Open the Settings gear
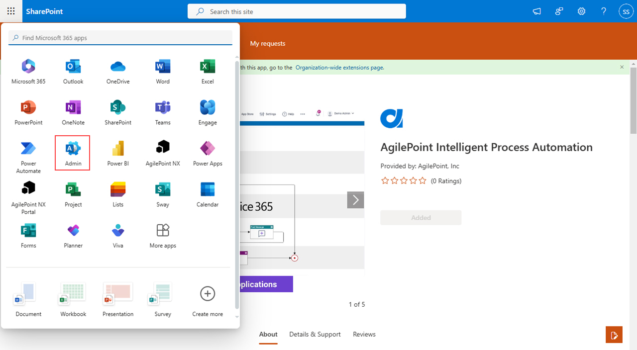Image resolution: width=637 pixels, height=350 pixels. click(x=581, y=11)
